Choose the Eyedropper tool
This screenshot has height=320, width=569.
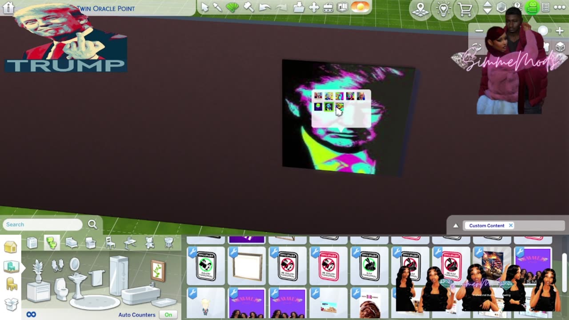click(217, 7)
